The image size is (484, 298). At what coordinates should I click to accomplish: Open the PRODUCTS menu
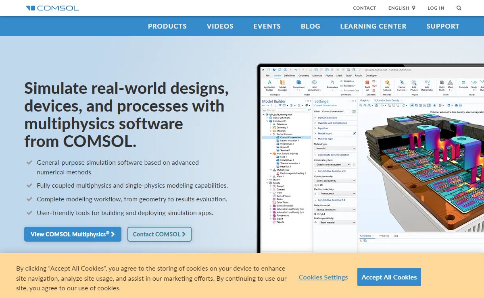[x=167, y=26]
